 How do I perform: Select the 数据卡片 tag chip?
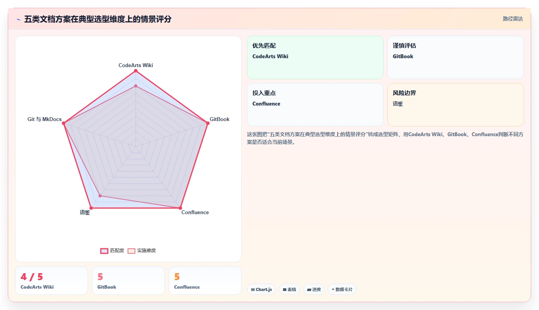(342, 289)
